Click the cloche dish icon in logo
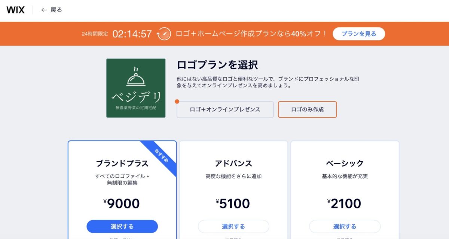 point(136,77)
